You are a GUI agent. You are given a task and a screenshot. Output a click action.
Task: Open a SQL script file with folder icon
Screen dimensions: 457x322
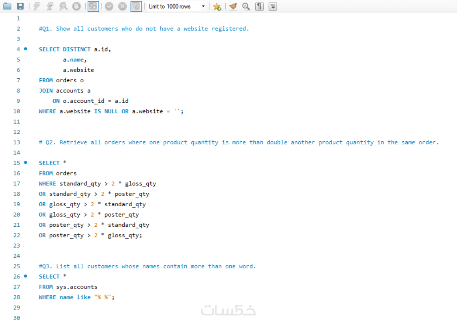7,6
